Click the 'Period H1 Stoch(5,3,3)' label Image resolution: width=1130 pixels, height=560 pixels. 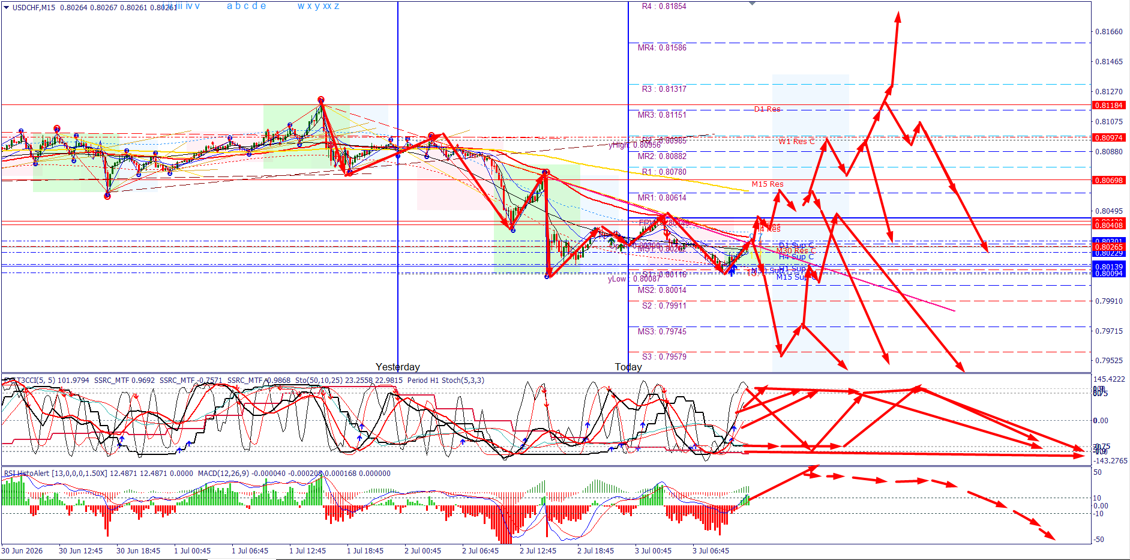coord(446,380)
